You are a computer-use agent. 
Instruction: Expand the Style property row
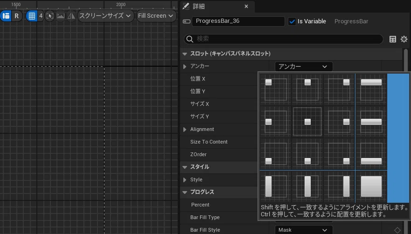pyautogui.click(x=185, y=180)
